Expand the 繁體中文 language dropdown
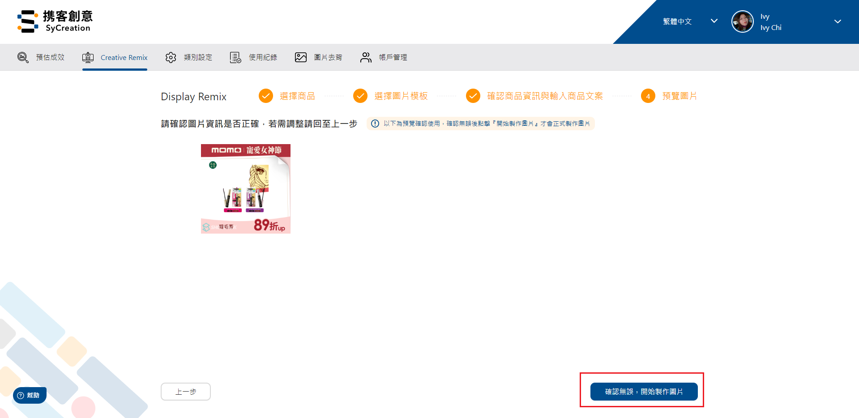The image size is (859, 418). (x=690, y=21)
